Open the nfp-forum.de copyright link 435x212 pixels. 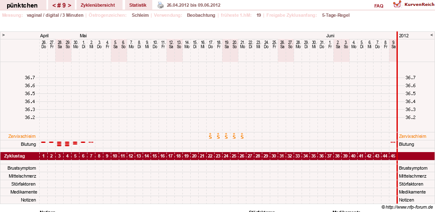(407, 207)
